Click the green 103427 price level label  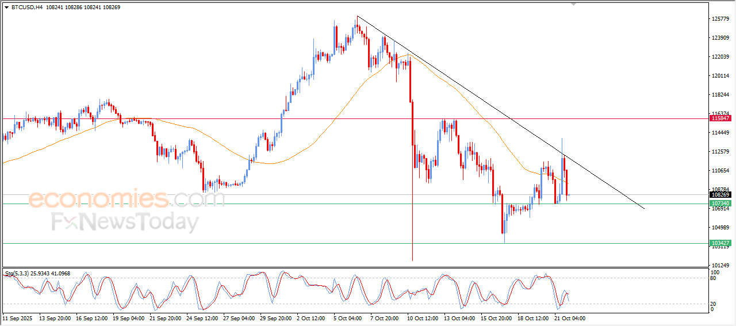point(720,243)
